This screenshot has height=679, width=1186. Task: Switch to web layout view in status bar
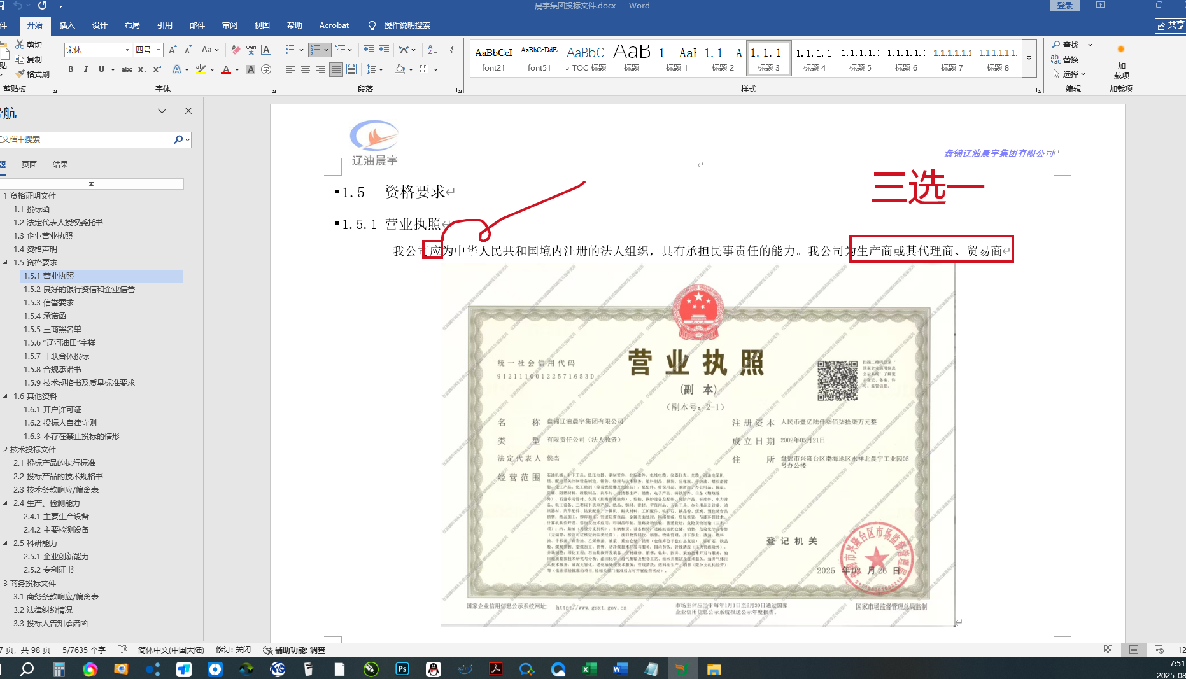pos(1159,650)
